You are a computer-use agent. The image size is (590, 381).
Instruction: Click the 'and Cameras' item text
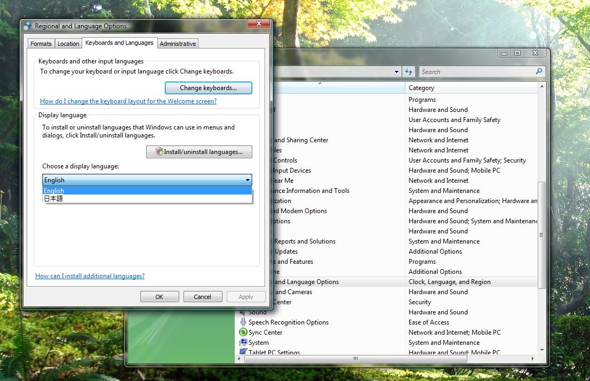click(x=293, y=292)
